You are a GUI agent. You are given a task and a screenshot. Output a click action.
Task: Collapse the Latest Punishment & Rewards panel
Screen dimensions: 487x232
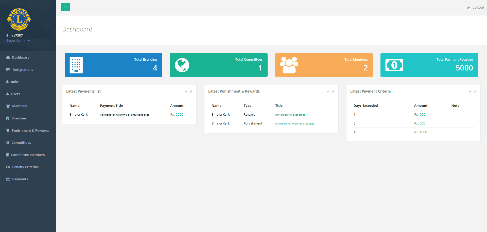328,92
